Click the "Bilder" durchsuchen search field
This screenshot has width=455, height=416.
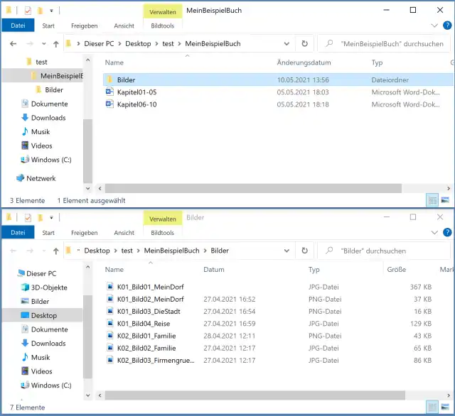pos(387,251)
